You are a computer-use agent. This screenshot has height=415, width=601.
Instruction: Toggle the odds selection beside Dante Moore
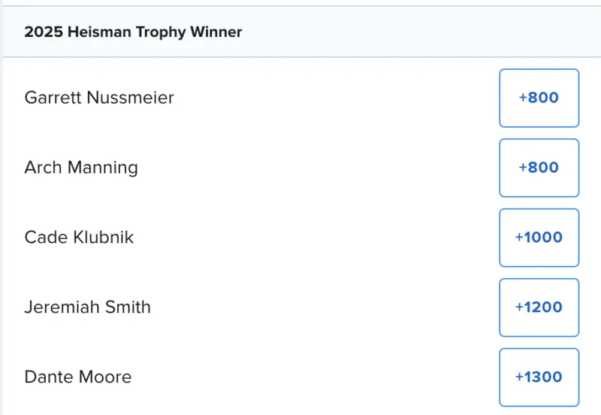point(539,377)
